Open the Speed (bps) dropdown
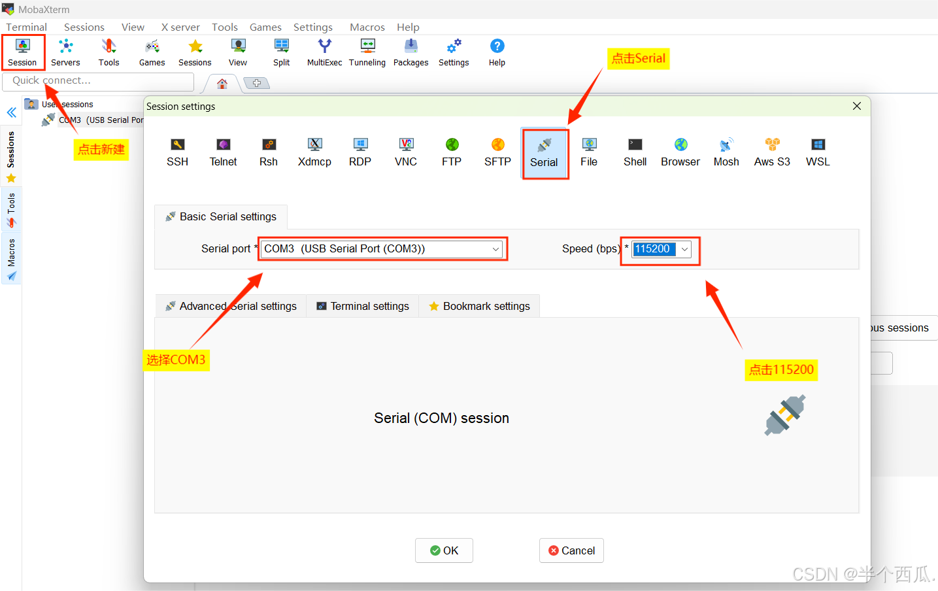The width and height of the screenshot is (938, 591). pyautogui.click(x=662, y=249)
